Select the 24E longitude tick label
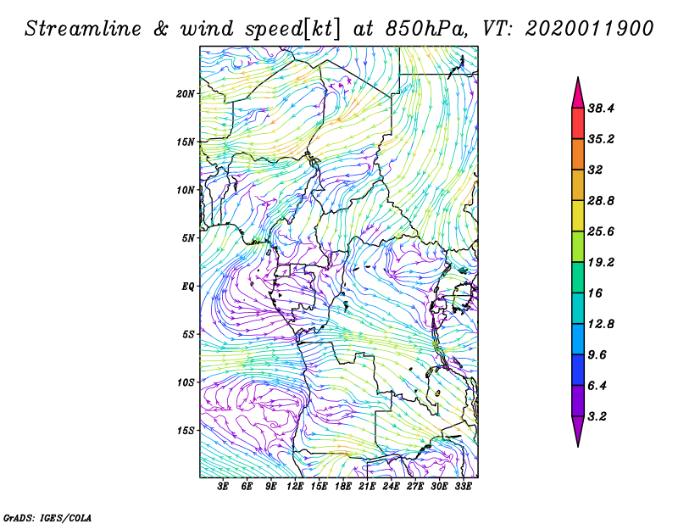This screenshot has width=678, height=524. click(x=392, y=488)
